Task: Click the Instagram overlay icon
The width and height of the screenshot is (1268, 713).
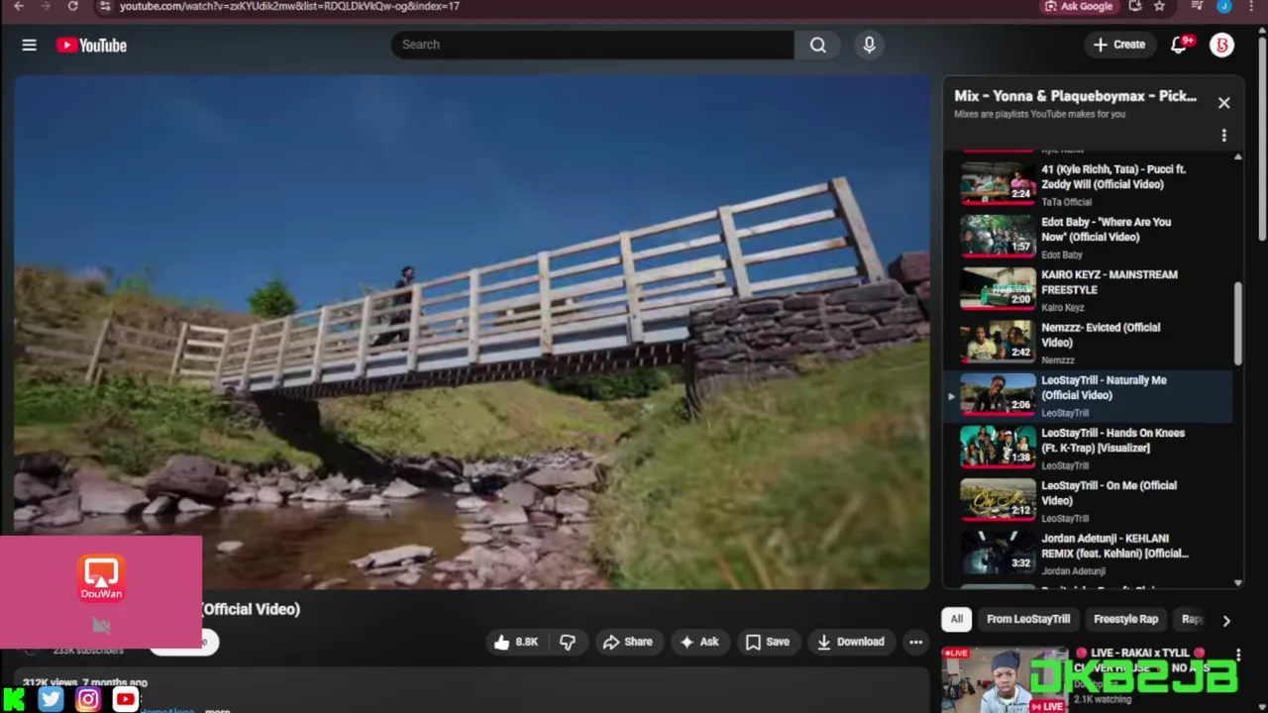Action: pyautogui.click(x=88, y=700)
